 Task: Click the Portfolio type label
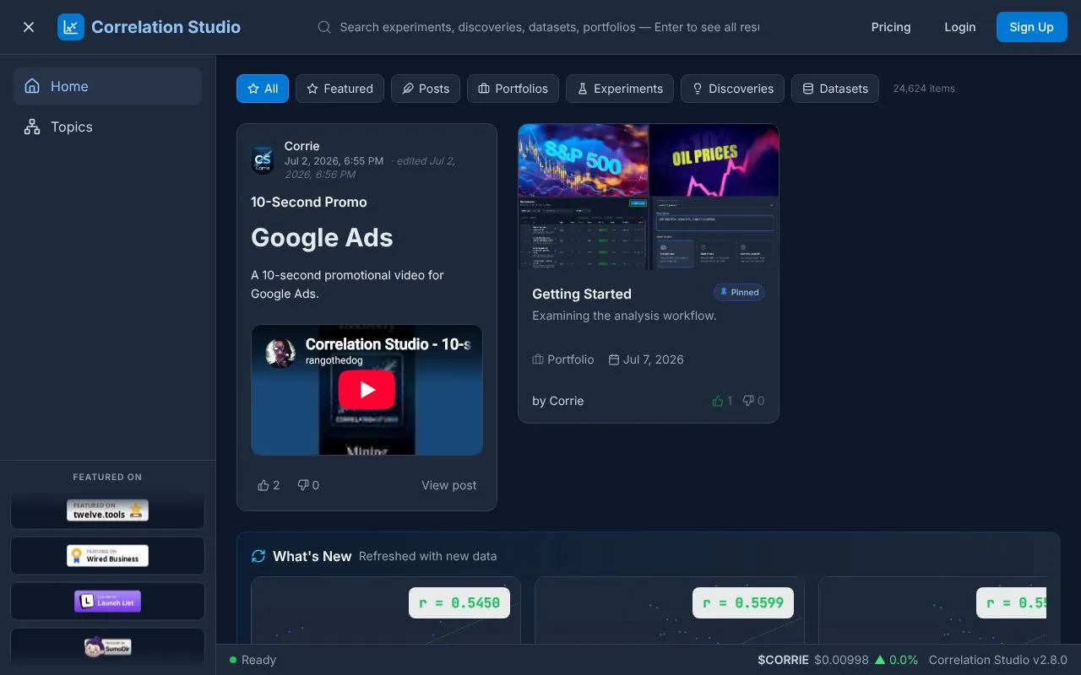[563, 359]
